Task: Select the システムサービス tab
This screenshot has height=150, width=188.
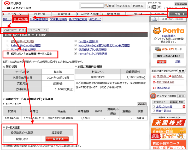Action: tap(38, 30)
